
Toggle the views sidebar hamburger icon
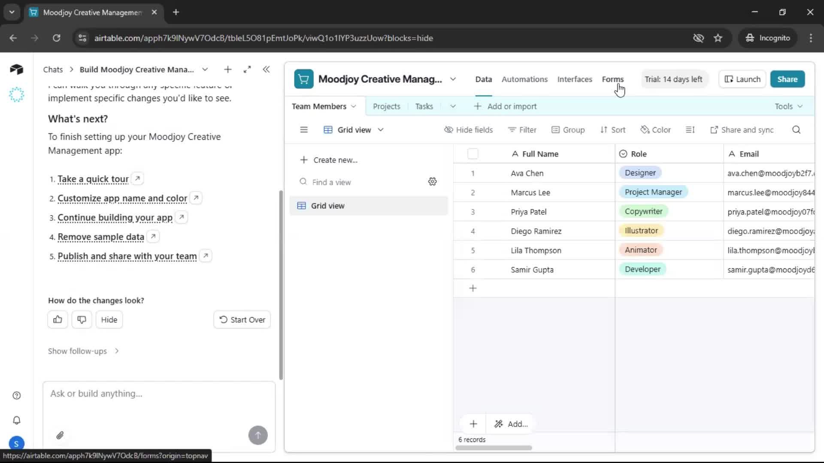pyautogui.click(x=304, y=130)
